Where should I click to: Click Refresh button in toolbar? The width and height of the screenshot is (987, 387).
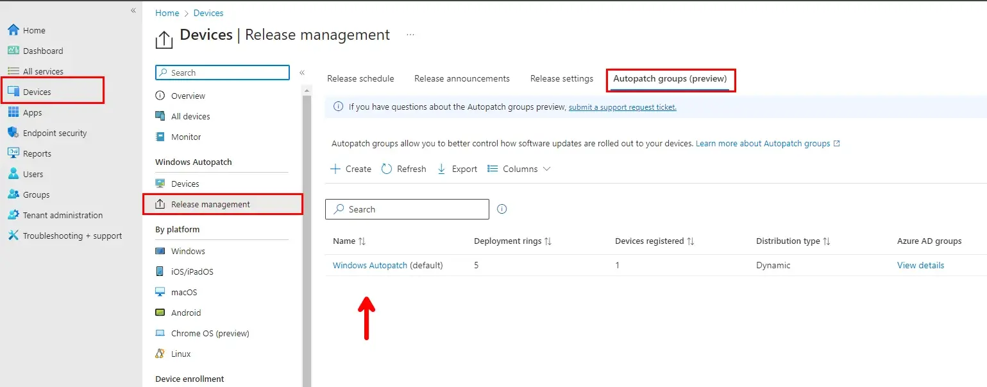coord(403,169)
